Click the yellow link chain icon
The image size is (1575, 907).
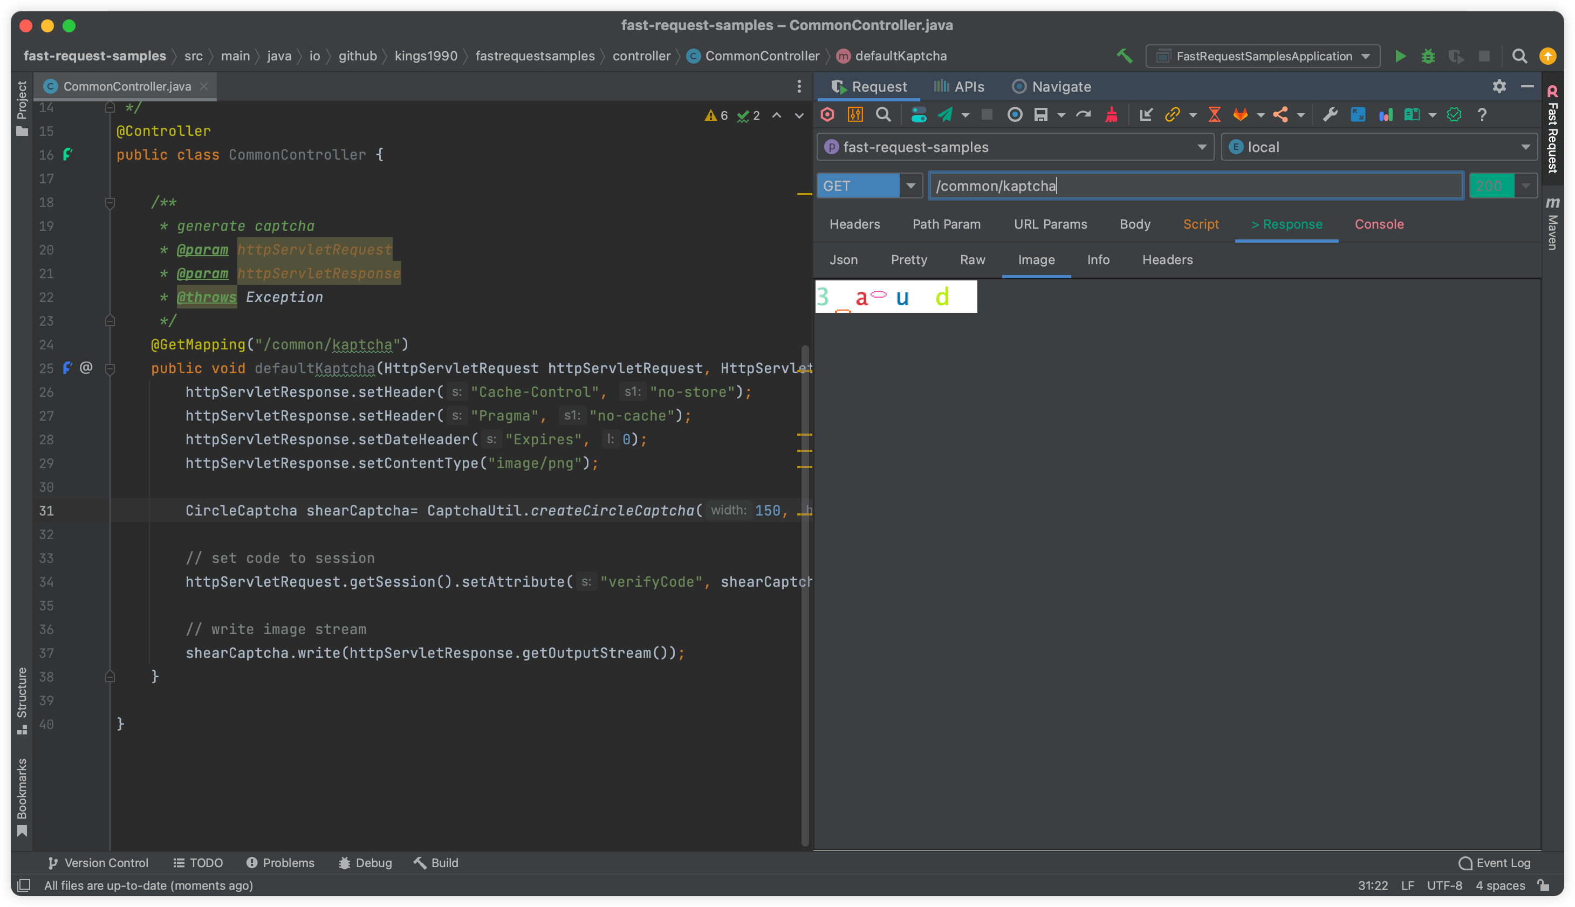click(1172, 115)
